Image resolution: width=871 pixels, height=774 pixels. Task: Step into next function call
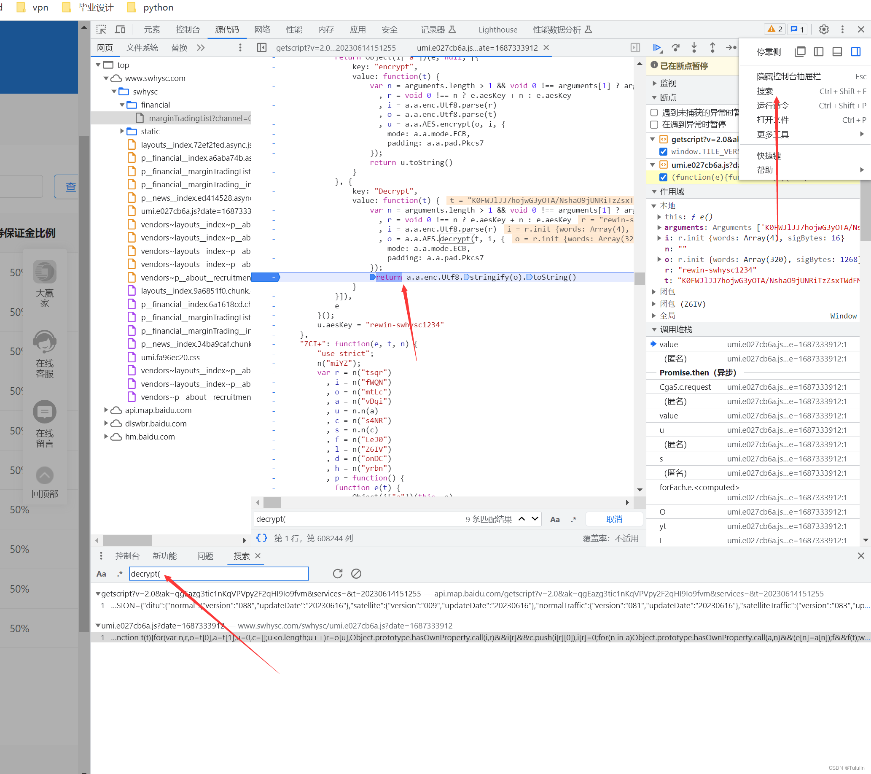pos(694,48)
